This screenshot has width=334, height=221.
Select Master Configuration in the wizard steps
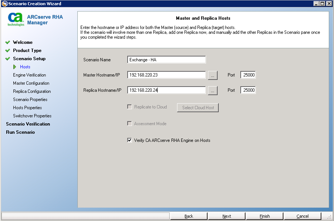(x=31, y=83)
